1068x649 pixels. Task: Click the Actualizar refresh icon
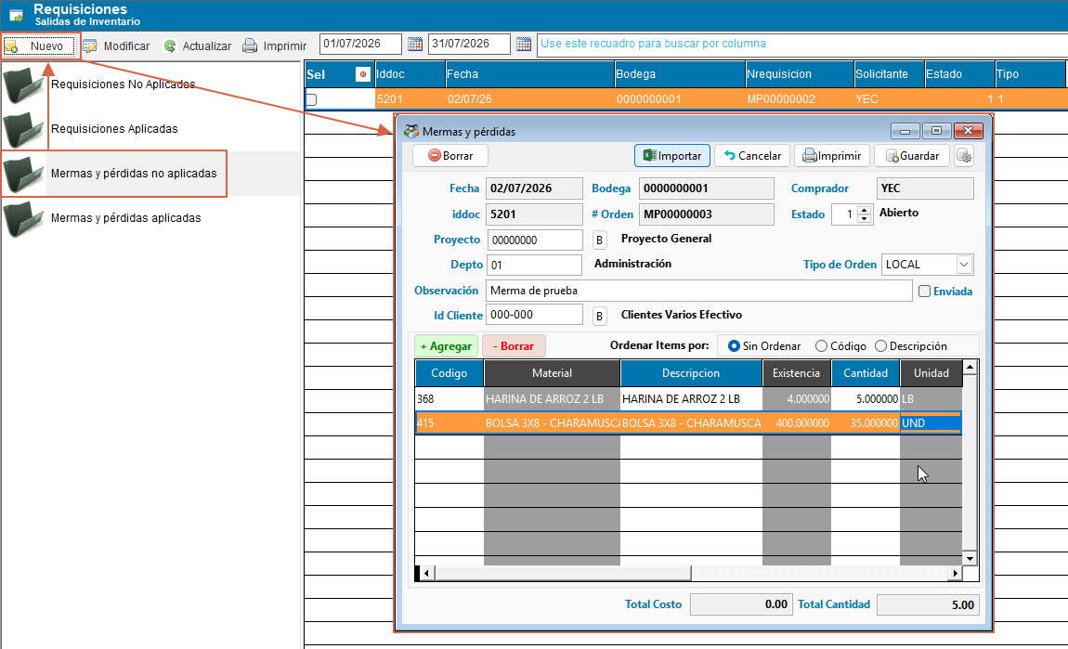tap(170, 45)
